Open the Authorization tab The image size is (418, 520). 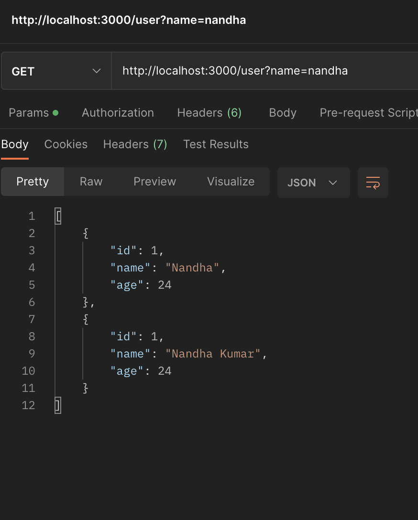(118, 113)
